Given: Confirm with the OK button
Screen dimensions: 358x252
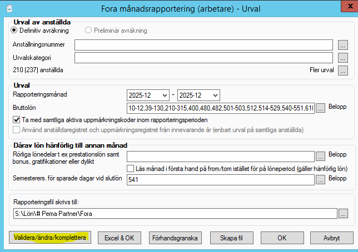Looking at the screenshot, I should point(282,238).
